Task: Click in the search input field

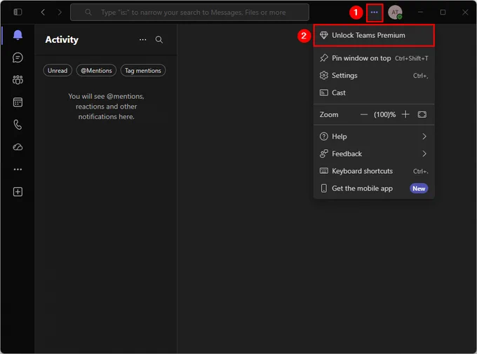Action: (189, 12)
